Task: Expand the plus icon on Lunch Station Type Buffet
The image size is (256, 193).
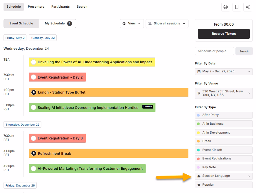Action: [33, 92]
